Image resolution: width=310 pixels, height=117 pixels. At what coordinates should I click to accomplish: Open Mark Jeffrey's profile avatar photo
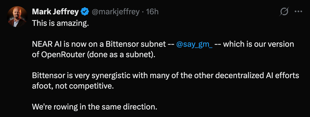pyautogui.click(x=17, y=17)
